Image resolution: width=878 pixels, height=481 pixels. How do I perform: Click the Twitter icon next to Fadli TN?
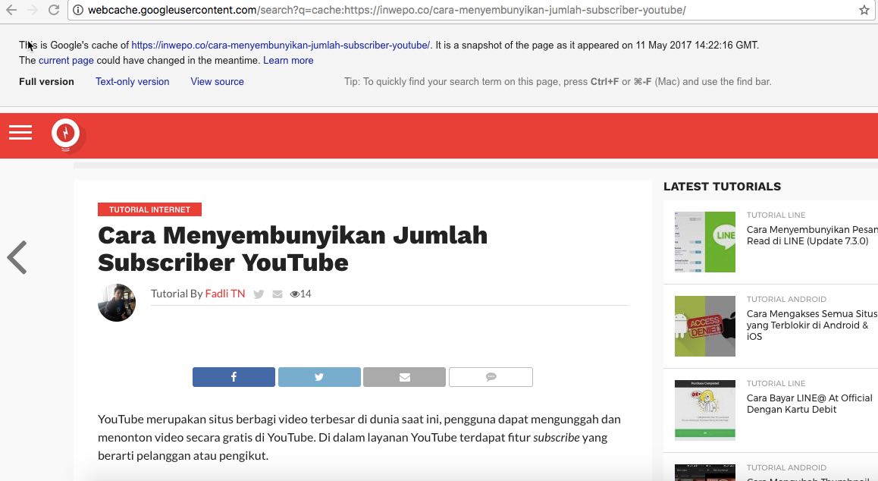click(x=258, y=294)
